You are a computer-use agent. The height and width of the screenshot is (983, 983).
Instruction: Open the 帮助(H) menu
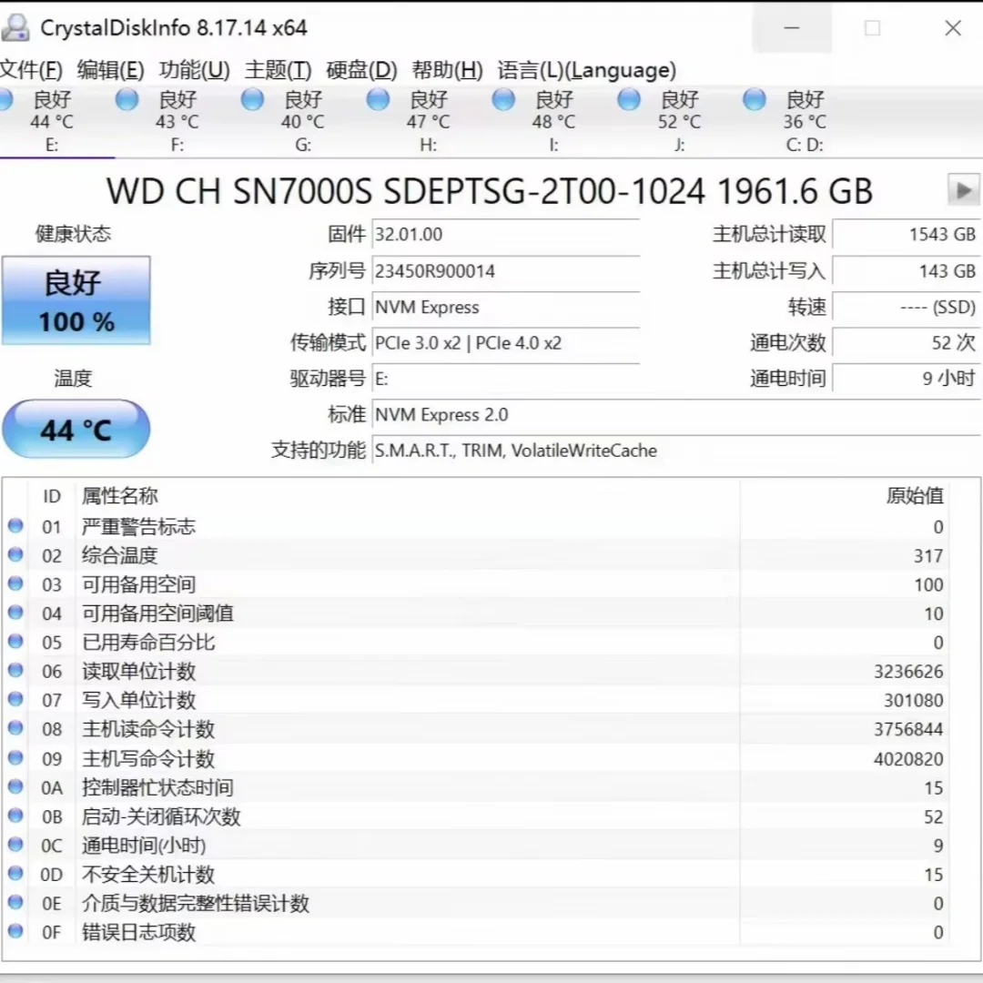pyautogui.click(x=447, y=69)
